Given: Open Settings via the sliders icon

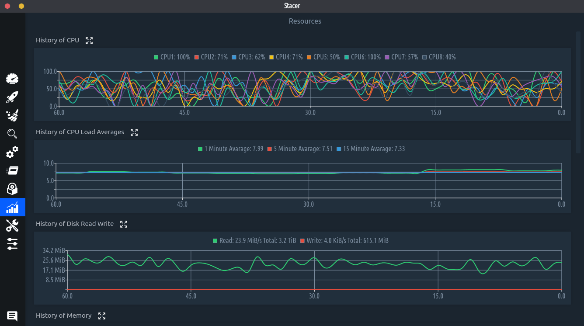Looking at the screenshot, I should click(12, 244).
